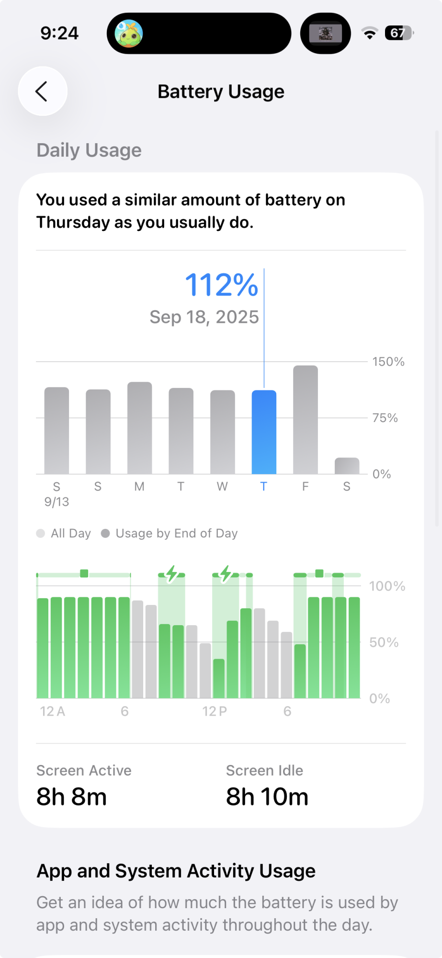This screenshot has width=442, height=958.
Task: Select the short last Saturday usage bar
Action: pyautogui.click(x=347, y=466)
